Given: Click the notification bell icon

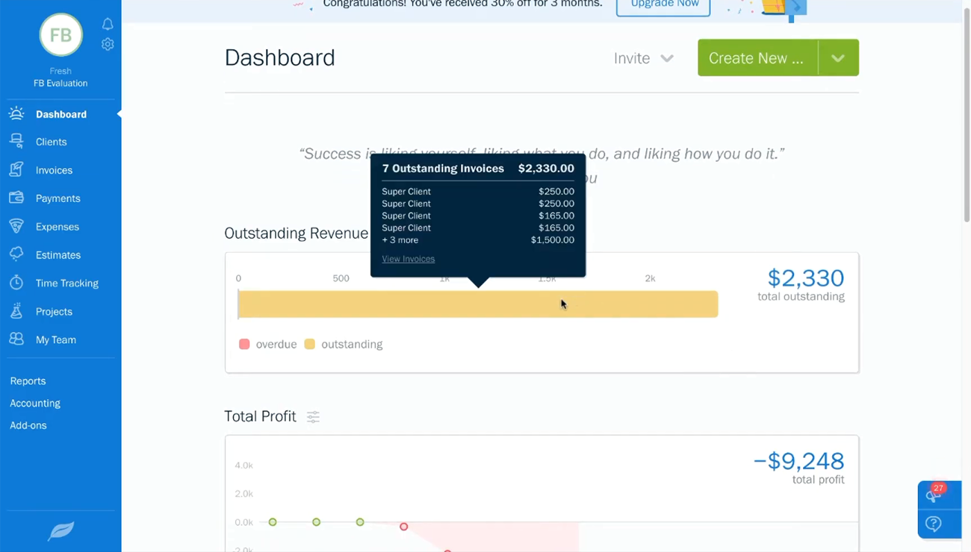Looking at the screenshot, I should tap(108, 24).
